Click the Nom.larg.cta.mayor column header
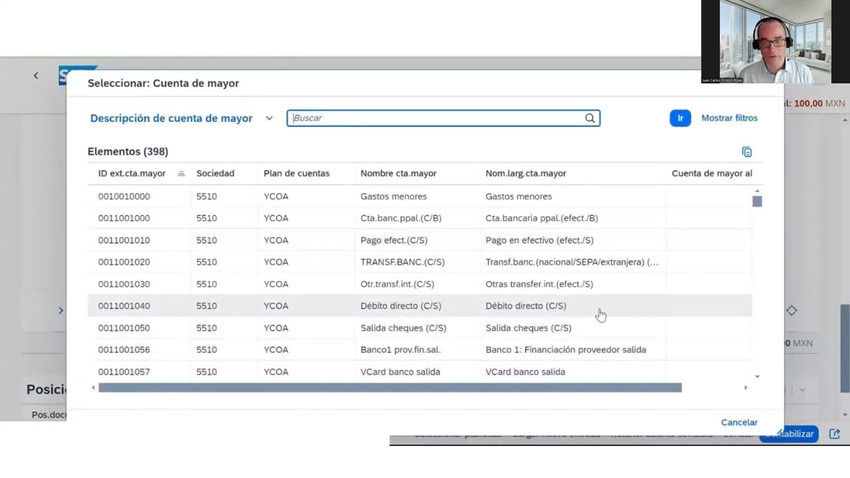The height and width of the screenshot is (478, 850). coord(526,173)
